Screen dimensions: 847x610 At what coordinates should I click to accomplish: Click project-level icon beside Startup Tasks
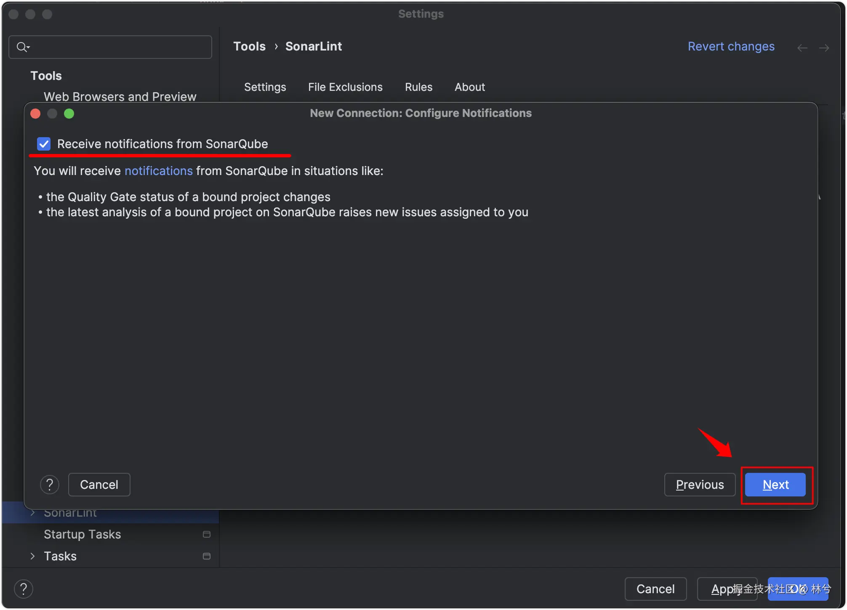(207, 534)
